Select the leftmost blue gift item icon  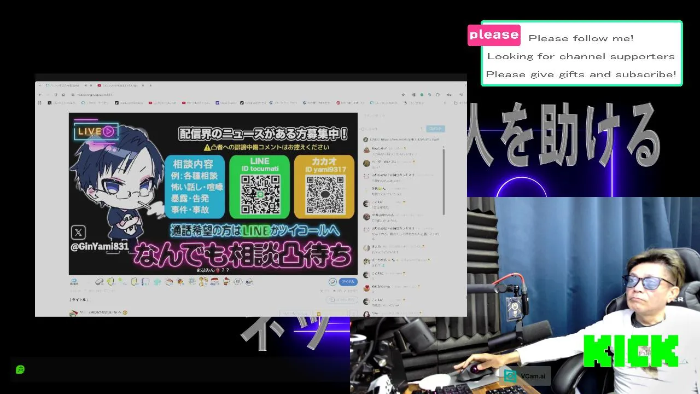(74, 282)
